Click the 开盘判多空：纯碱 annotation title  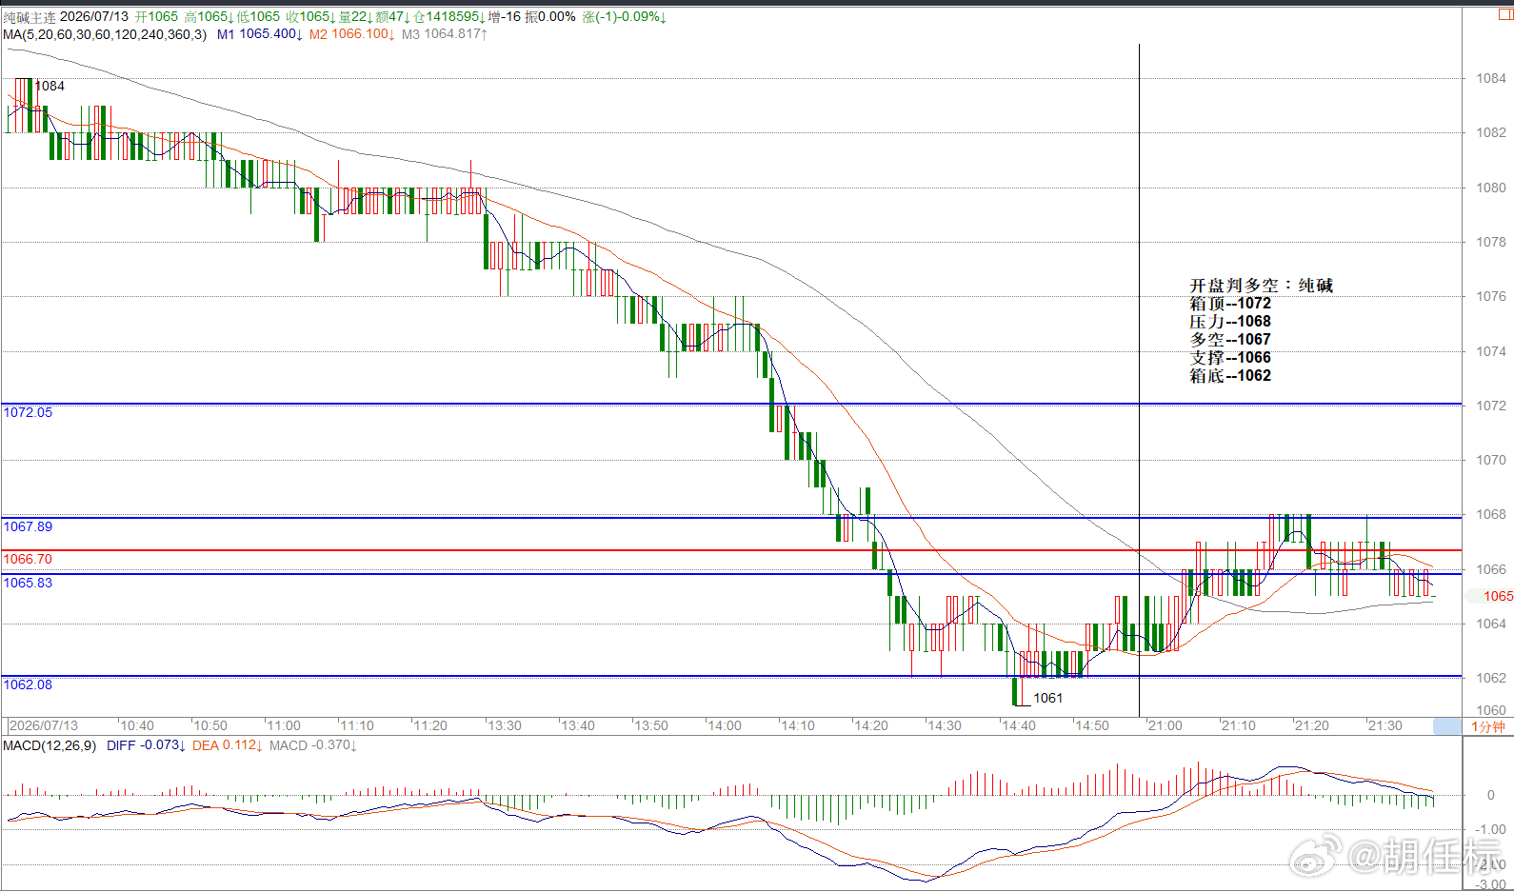[x=1261, y=286]
